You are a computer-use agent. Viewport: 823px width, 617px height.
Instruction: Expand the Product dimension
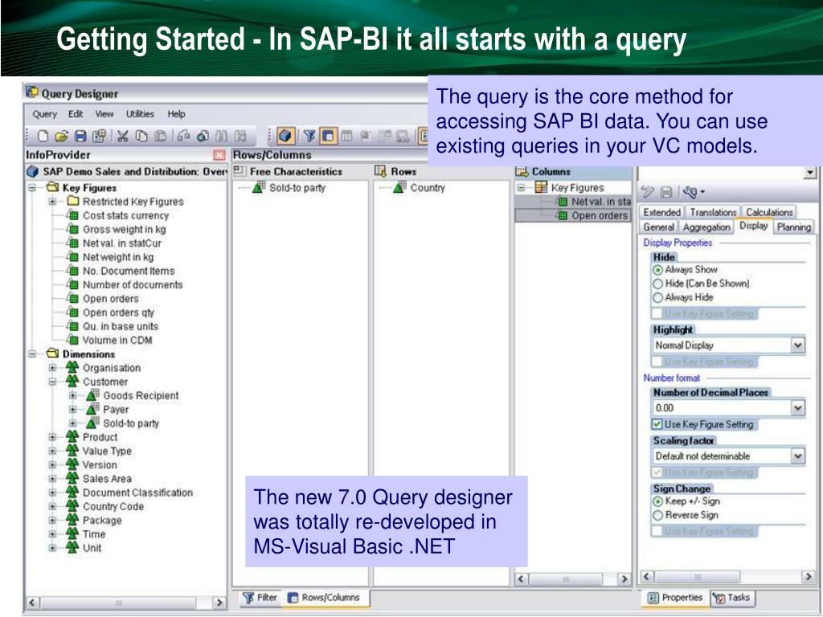[52, 437]
